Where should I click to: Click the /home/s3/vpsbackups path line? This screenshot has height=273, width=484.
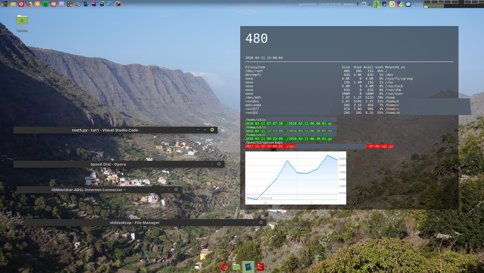point(264,143)
